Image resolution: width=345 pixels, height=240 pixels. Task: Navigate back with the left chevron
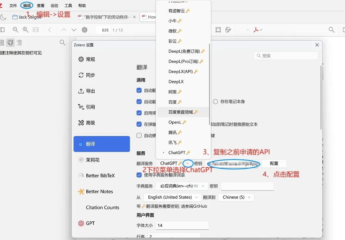point(50,30)
